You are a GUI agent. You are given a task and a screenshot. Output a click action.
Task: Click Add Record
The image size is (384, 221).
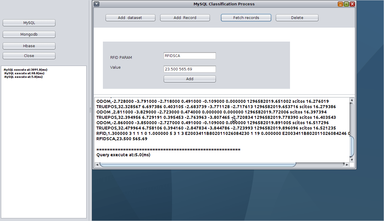point(185,18)
